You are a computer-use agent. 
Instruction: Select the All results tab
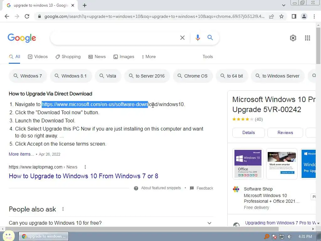point(14,57)
